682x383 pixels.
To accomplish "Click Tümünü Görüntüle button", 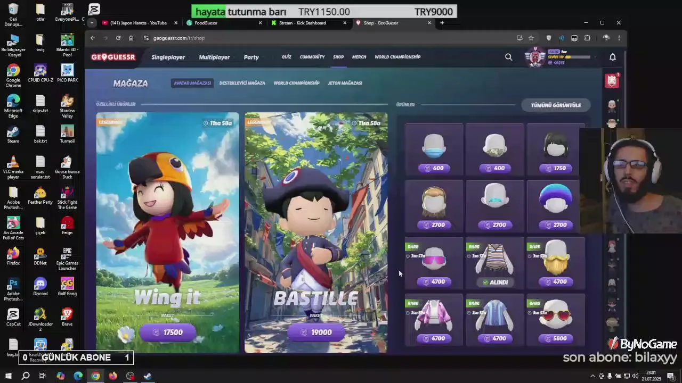I will point(556,105).
